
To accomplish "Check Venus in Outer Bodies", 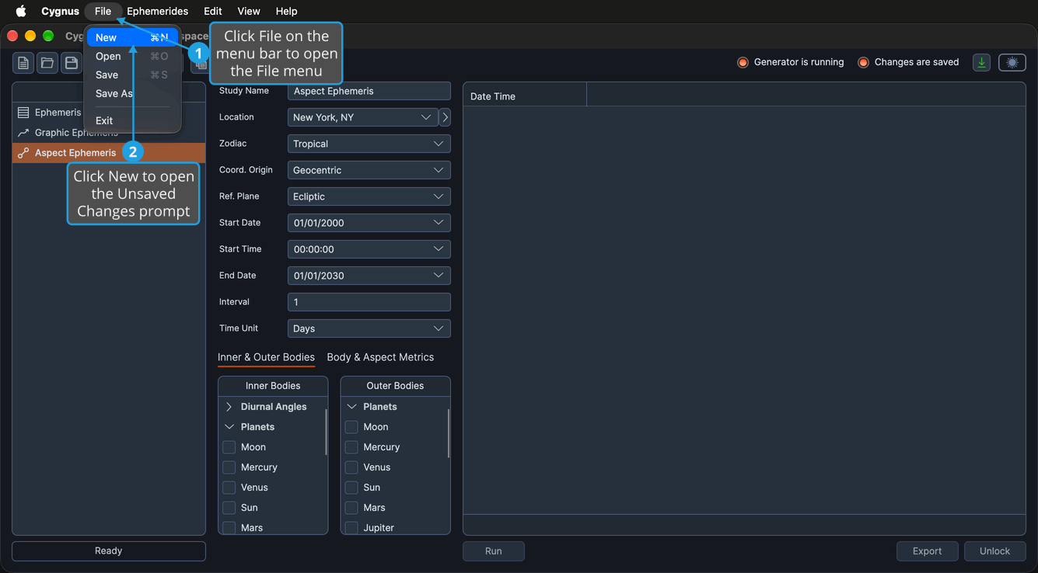I will [x=351, y=467].
